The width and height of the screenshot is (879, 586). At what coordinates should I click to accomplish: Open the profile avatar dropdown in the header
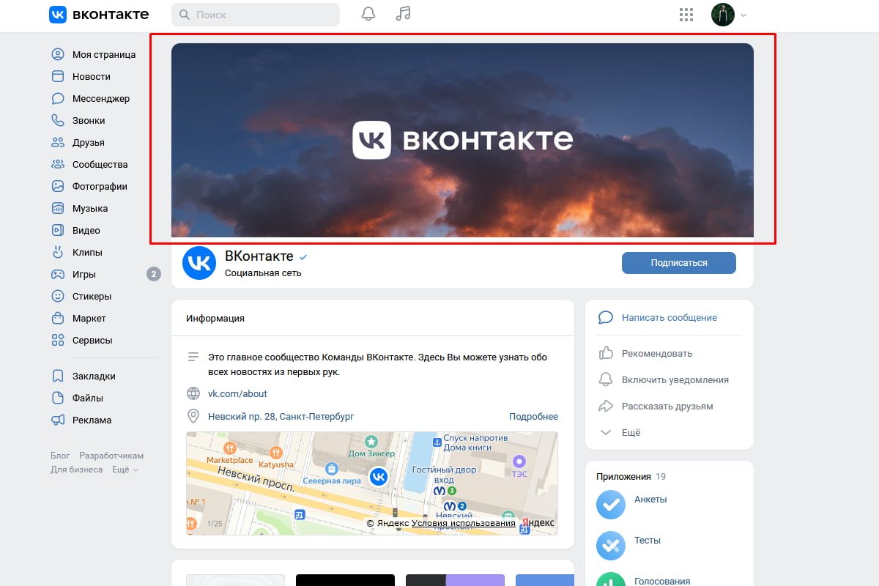click(723, 15)
